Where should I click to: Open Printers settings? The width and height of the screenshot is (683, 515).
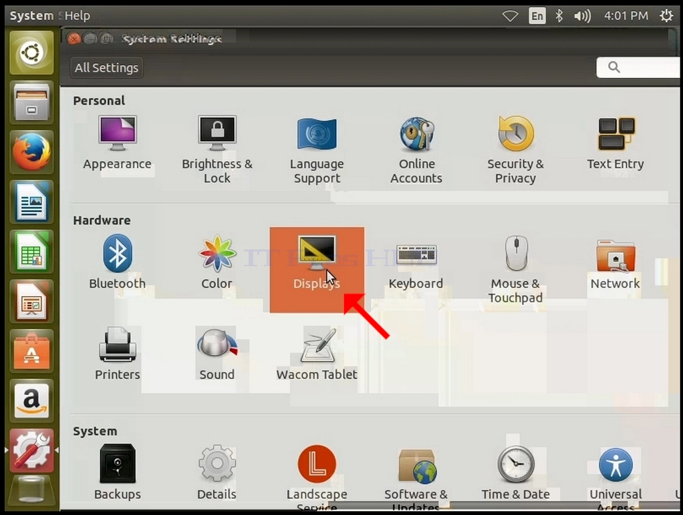(117, 354)
